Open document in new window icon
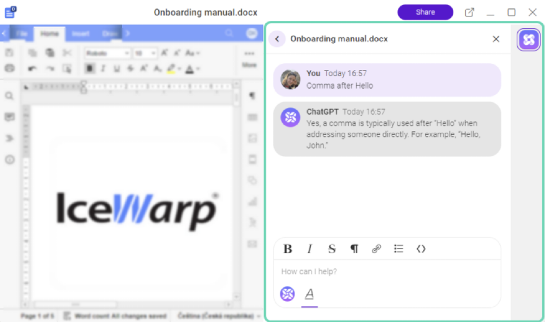 coord(469,12)
